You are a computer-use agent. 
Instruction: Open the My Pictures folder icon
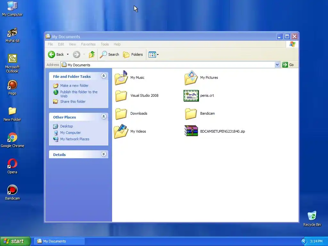191,78
